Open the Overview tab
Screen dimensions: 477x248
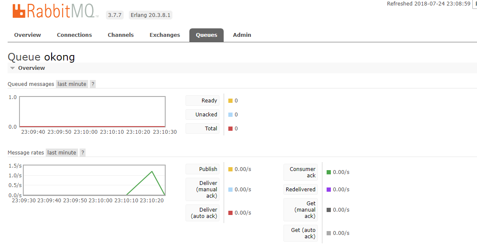coord(28,35)
